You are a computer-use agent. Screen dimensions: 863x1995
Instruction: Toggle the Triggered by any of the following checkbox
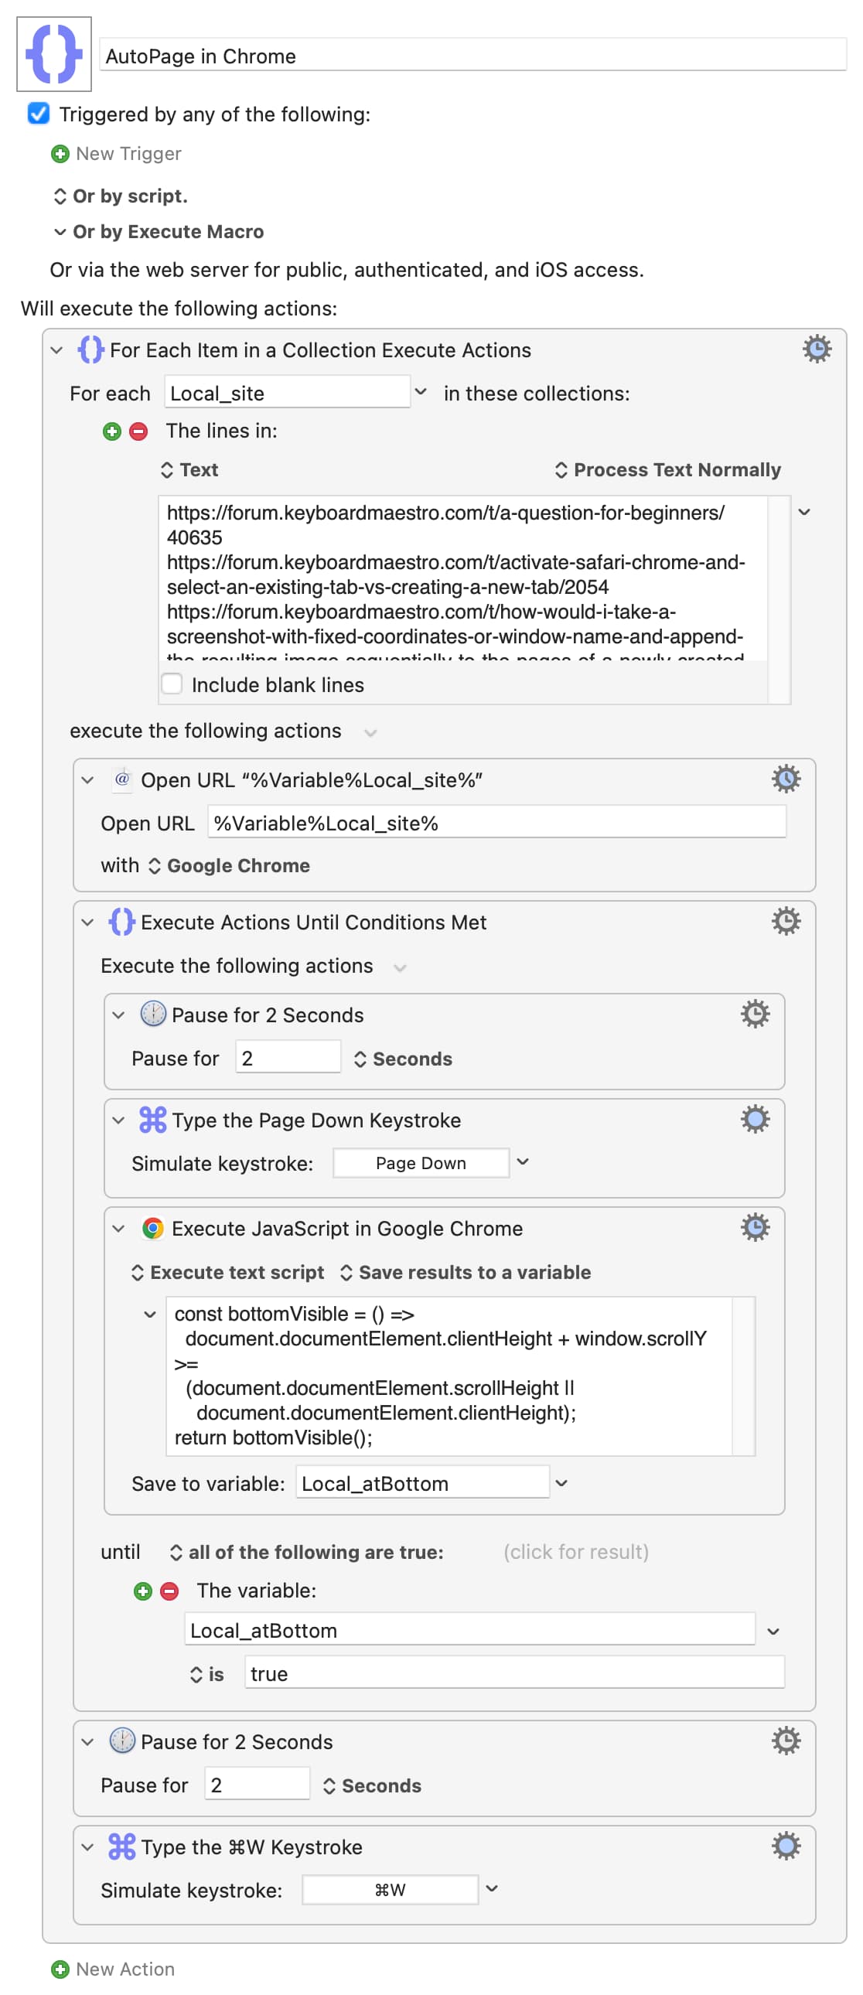click(39, 114)
